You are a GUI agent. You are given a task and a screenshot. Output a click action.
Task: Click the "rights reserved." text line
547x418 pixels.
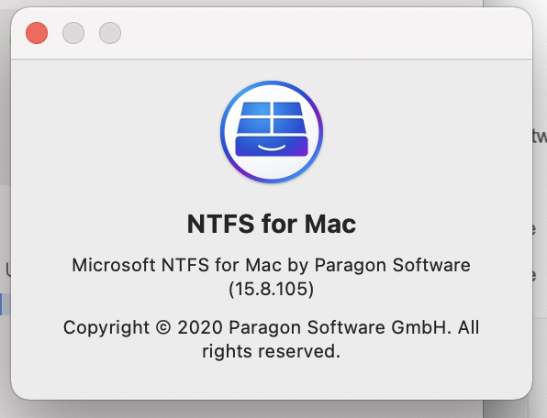click(272, 351)
